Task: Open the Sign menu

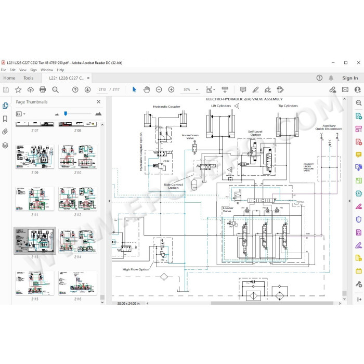Action: pos(33,70)
